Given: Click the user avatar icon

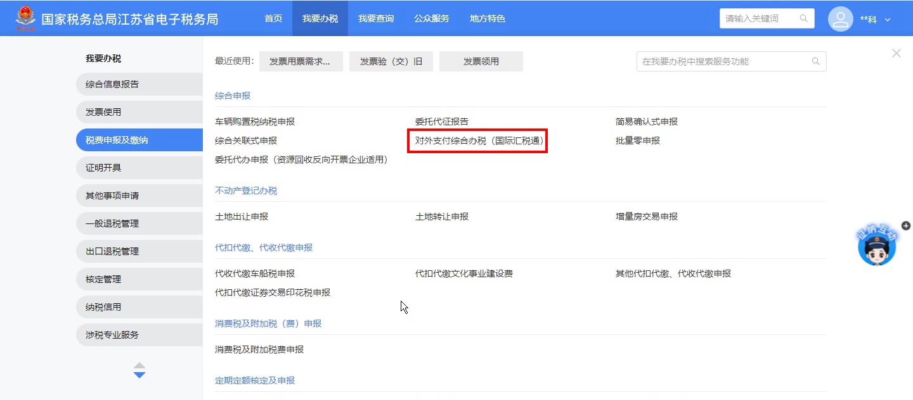Looking at the screenshot, I should pos(840,19).
